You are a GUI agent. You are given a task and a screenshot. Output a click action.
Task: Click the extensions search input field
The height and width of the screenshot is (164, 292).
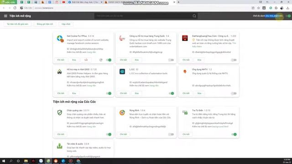coord(143,16)
